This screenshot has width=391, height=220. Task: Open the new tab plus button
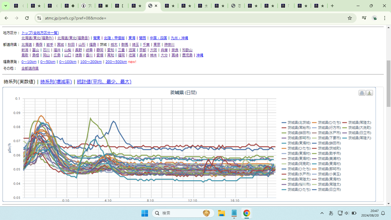332,6
